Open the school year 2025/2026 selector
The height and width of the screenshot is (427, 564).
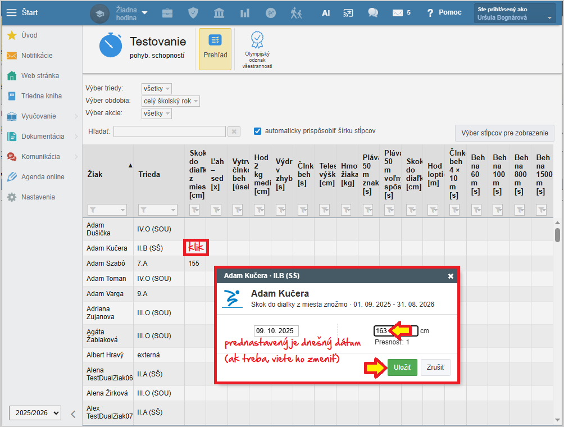[35, 413]
